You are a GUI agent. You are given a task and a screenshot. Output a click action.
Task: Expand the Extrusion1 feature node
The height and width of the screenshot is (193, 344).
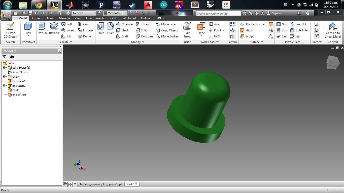[4, 81]
